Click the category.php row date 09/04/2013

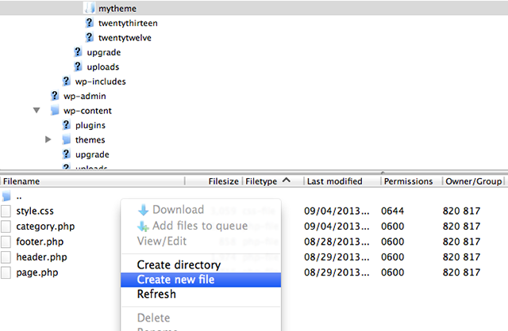pyautogui.click(x=337, y=226)
